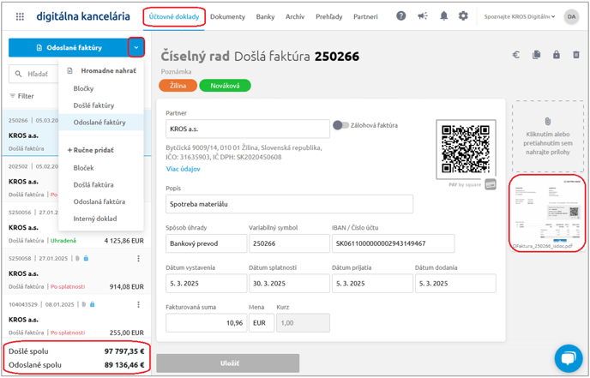Click the Dátum dodania field
Screen dimensions: 590x378
pos(455,283)
